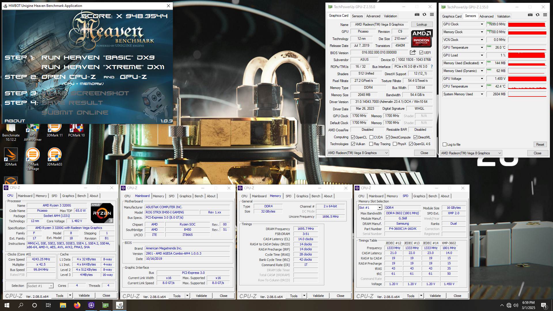
Task: Open SPD tab in CPU-Z Memory window
Action: pyautogui.click(x=288, y=196)
